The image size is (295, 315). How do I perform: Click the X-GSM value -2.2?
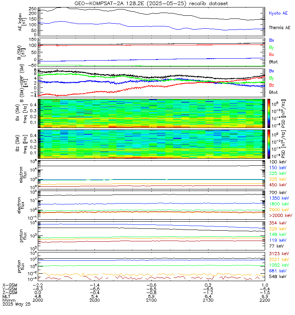click(x=38, y=285)
